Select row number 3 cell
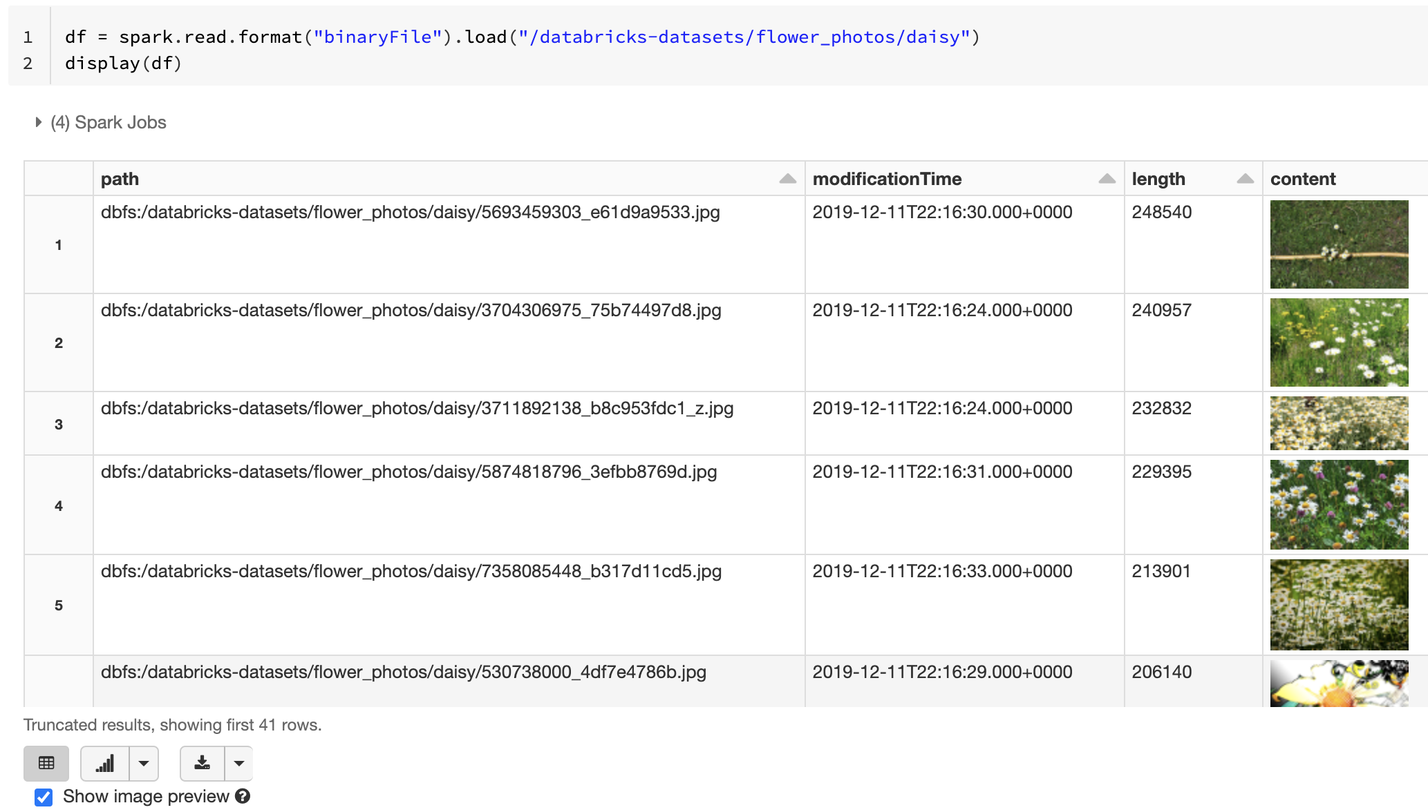The image size is (1428, 812). pyautogui.click(x=59, y=424)
